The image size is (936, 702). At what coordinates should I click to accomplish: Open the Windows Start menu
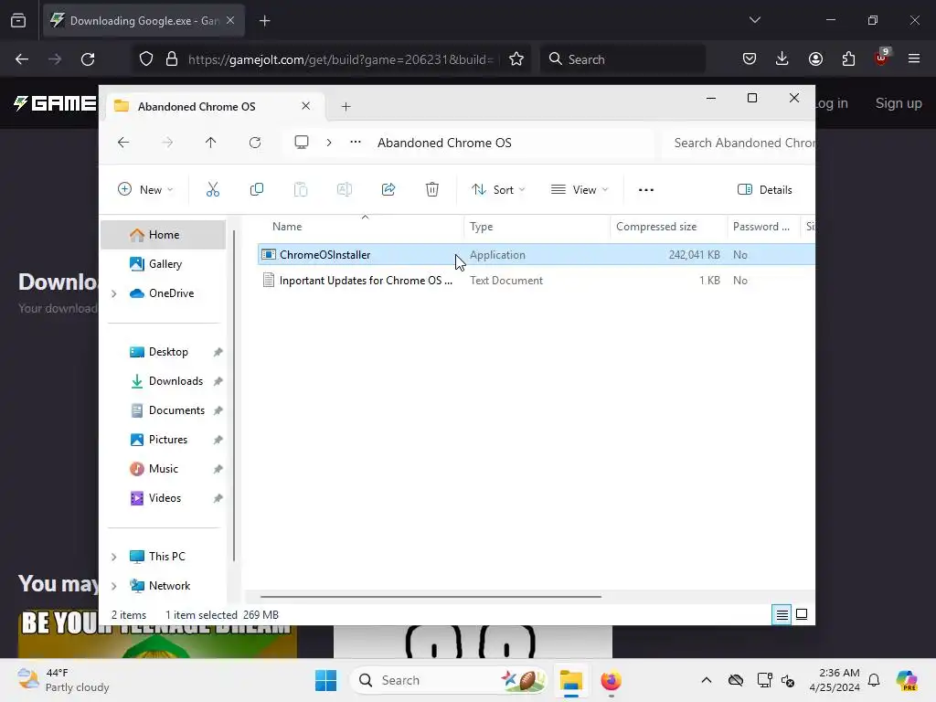[x=326, y=680]
